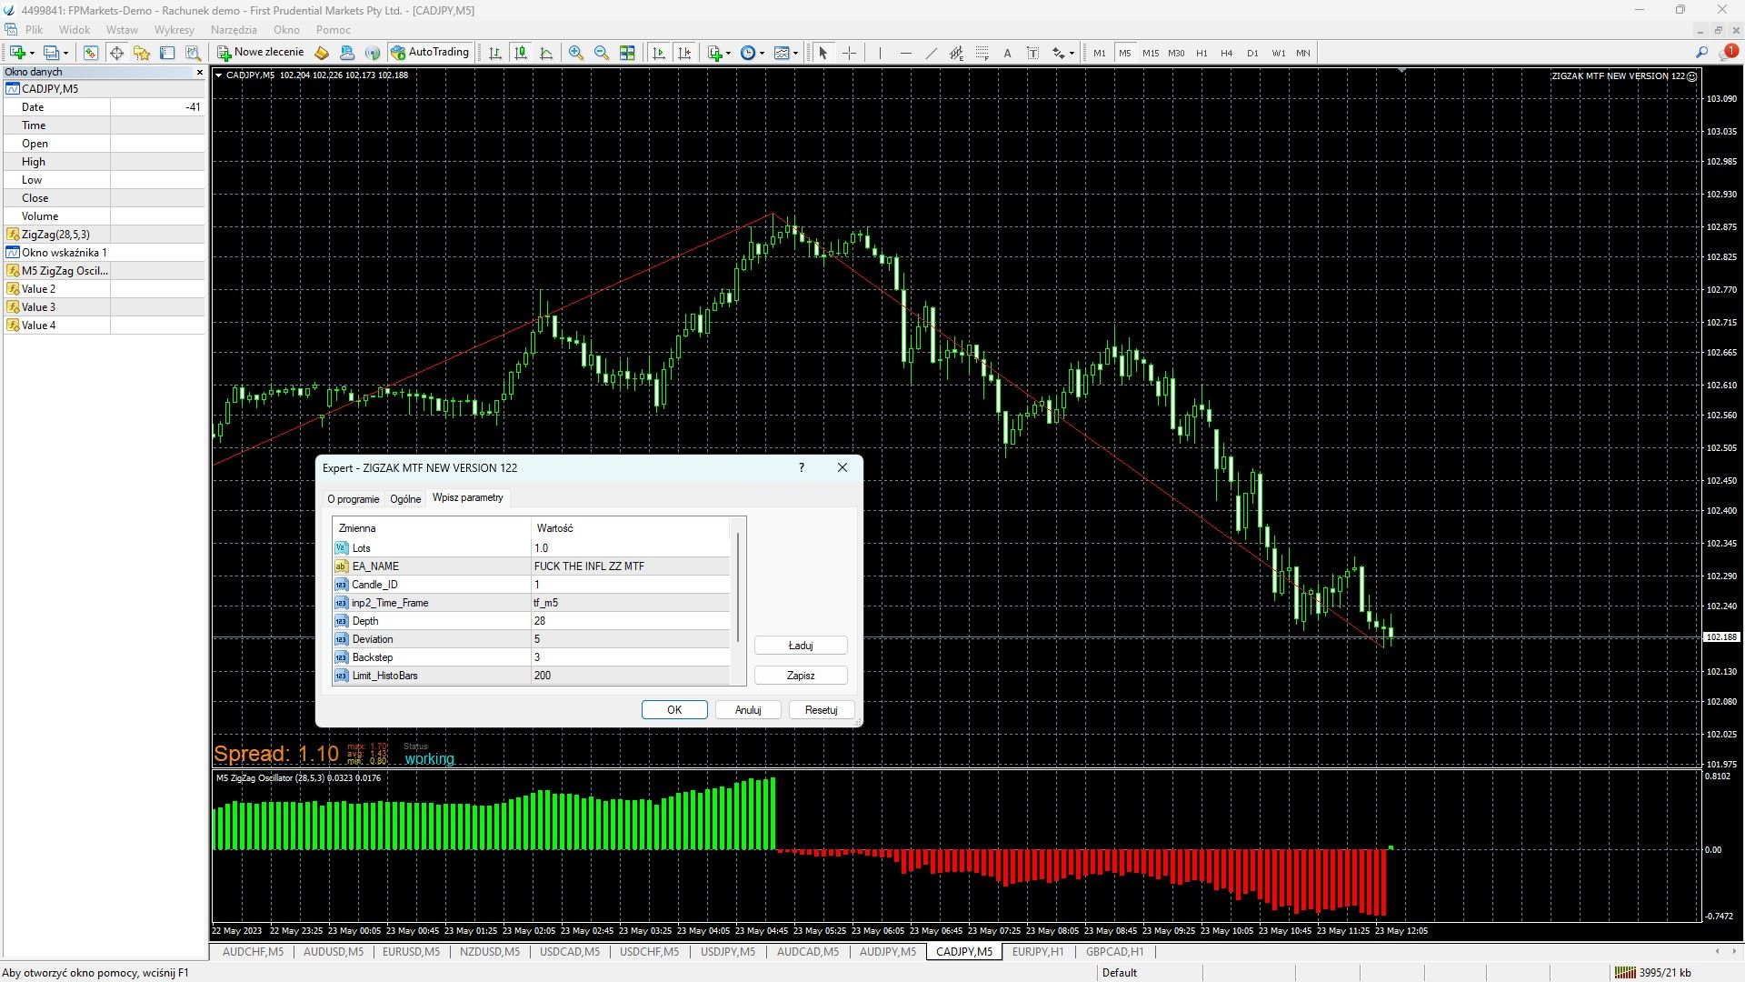This screenshot has width=1745, height=982.
Task: Switch to the Ogólne tab
Action: [x=405, y=499]
